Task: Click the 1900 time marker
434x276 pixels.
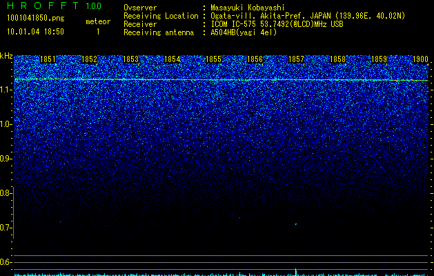Action: tap(420, 59)
